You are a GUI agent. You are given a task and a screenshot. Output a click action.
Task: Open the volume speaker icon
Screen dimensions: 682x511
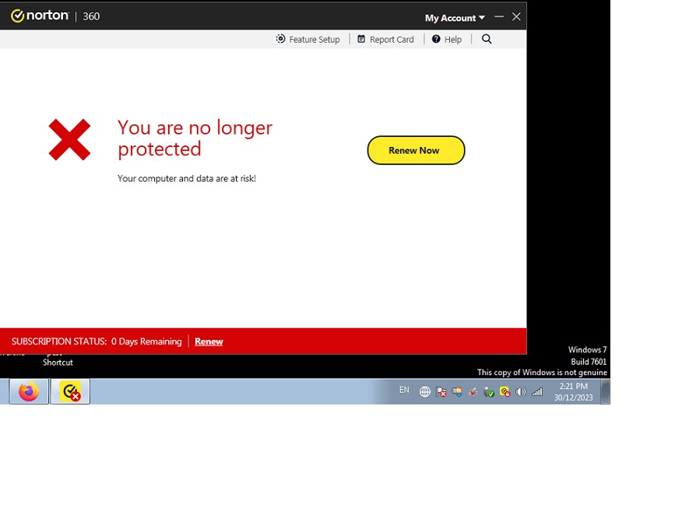pos(520,392)
